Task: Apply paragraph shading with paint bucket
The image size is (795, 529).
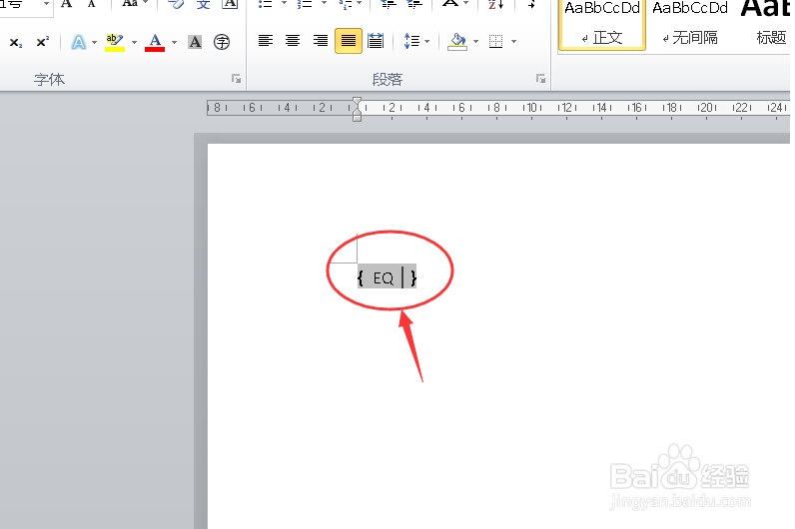Action: (x=457, y=42)
